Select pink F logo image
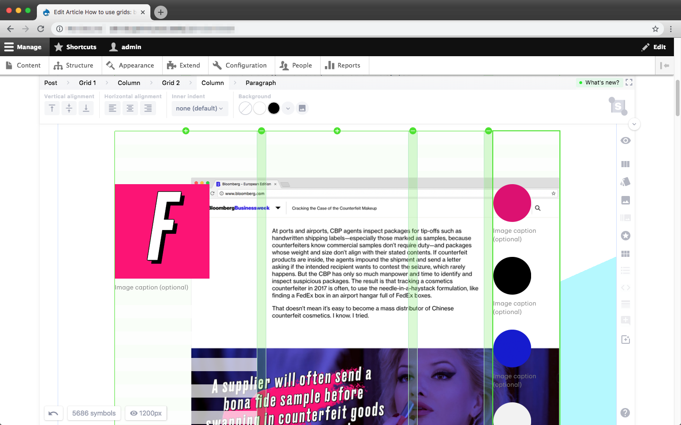The width and height of the screenshot is (681, 425). [162, 231]
